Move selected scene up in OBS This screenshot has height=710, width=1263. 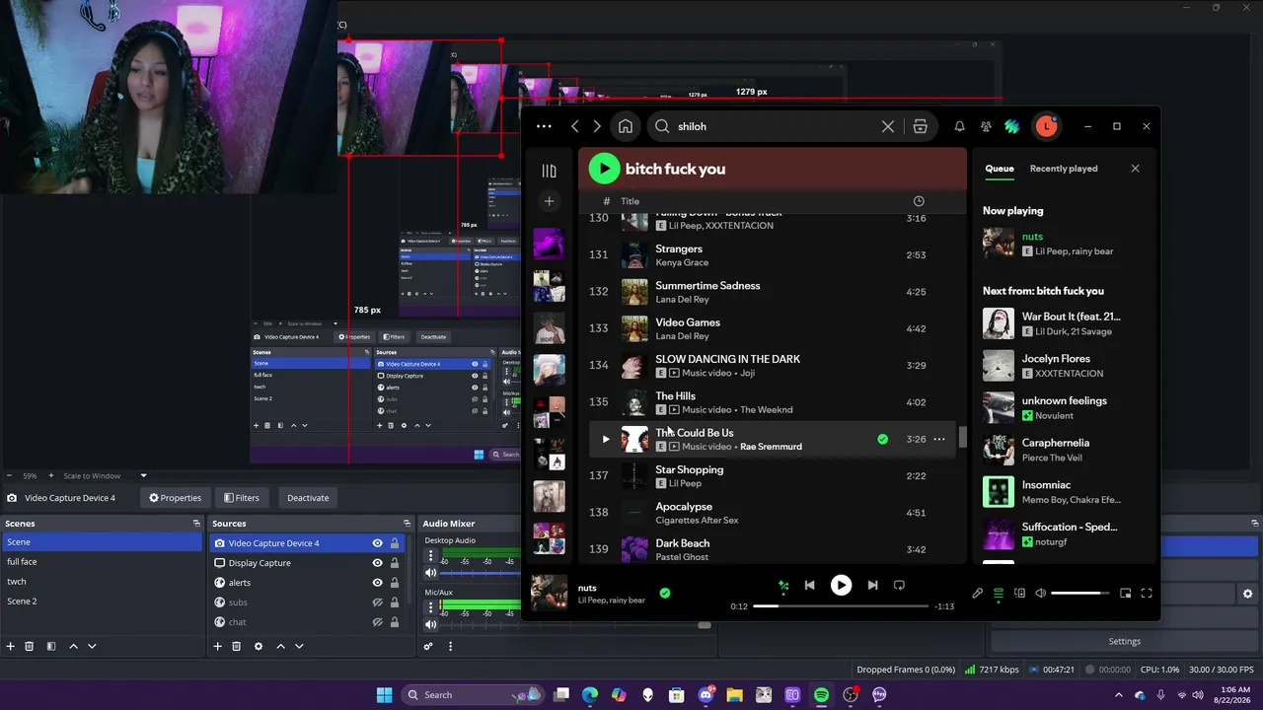click(73, 647)
